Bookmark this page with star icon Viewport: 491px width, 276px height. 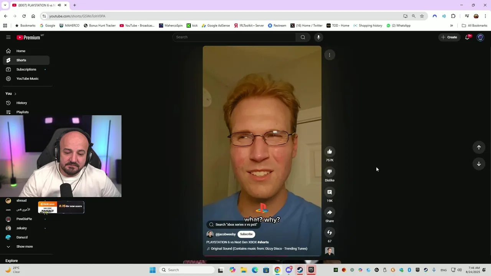tap(422, 16)
